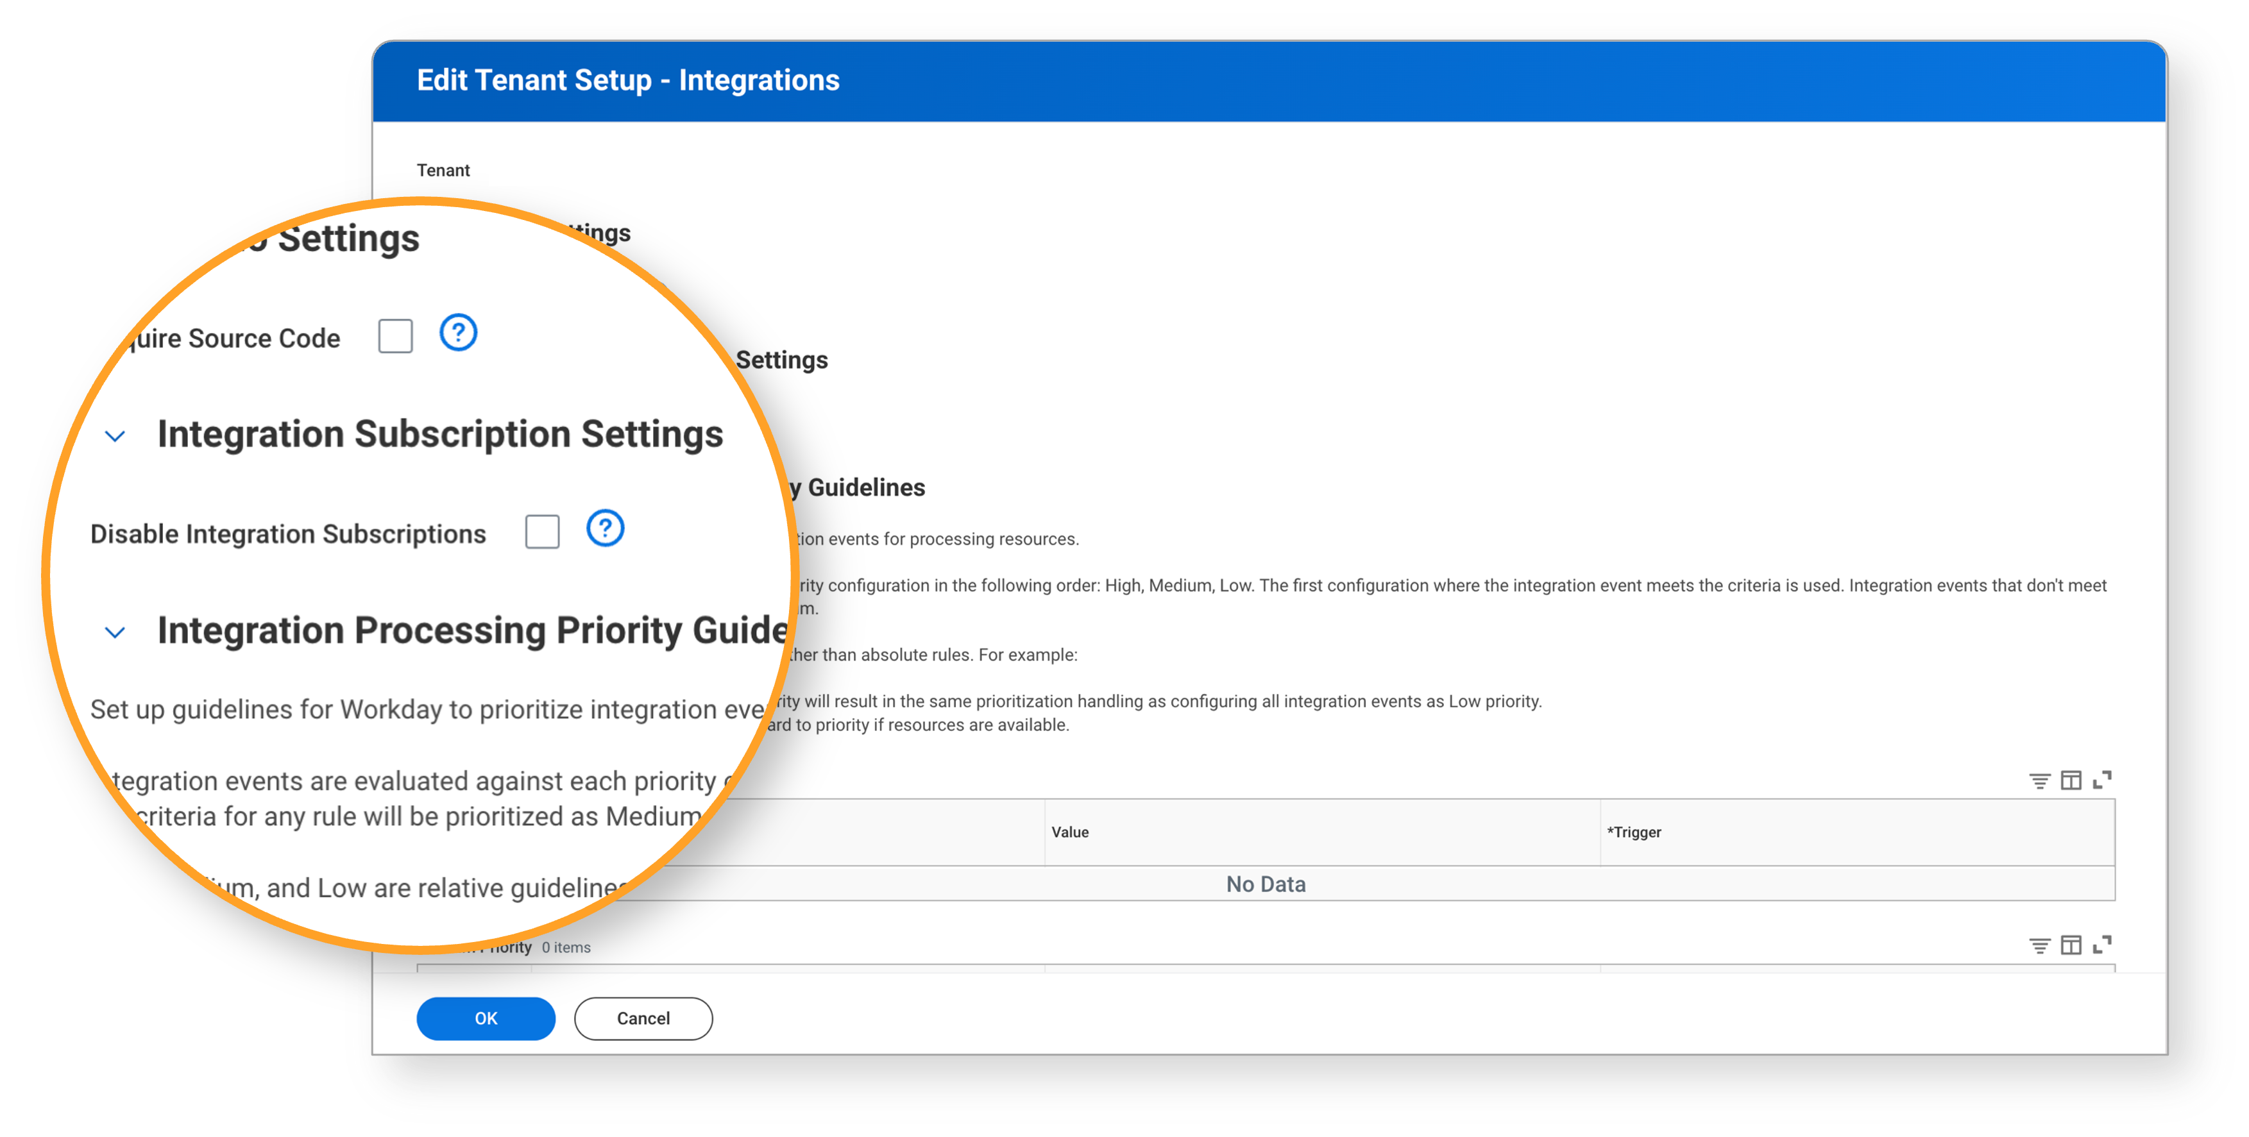This screenshot has height=1137, width=2249.
Task: Enable the Disable Integration Subscriptions checkbox
Action: point(542,532)
